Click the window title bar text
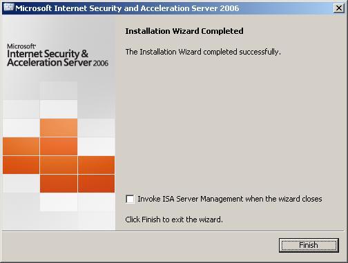348x263 pixels. [x=127, y=8]
